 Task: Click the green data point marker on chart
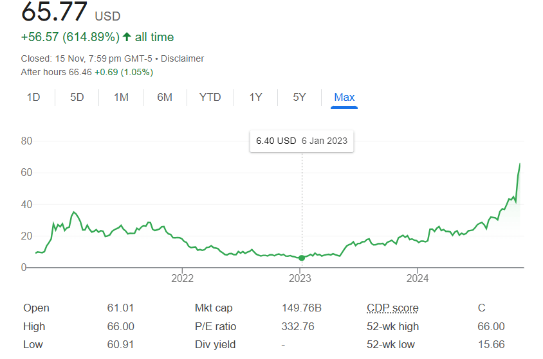click(x=302, y=258)
